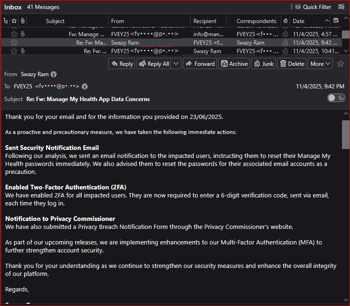Click message body scrollbar thumb
Viewport: 350px width, 306px height.
coord(346,134)
